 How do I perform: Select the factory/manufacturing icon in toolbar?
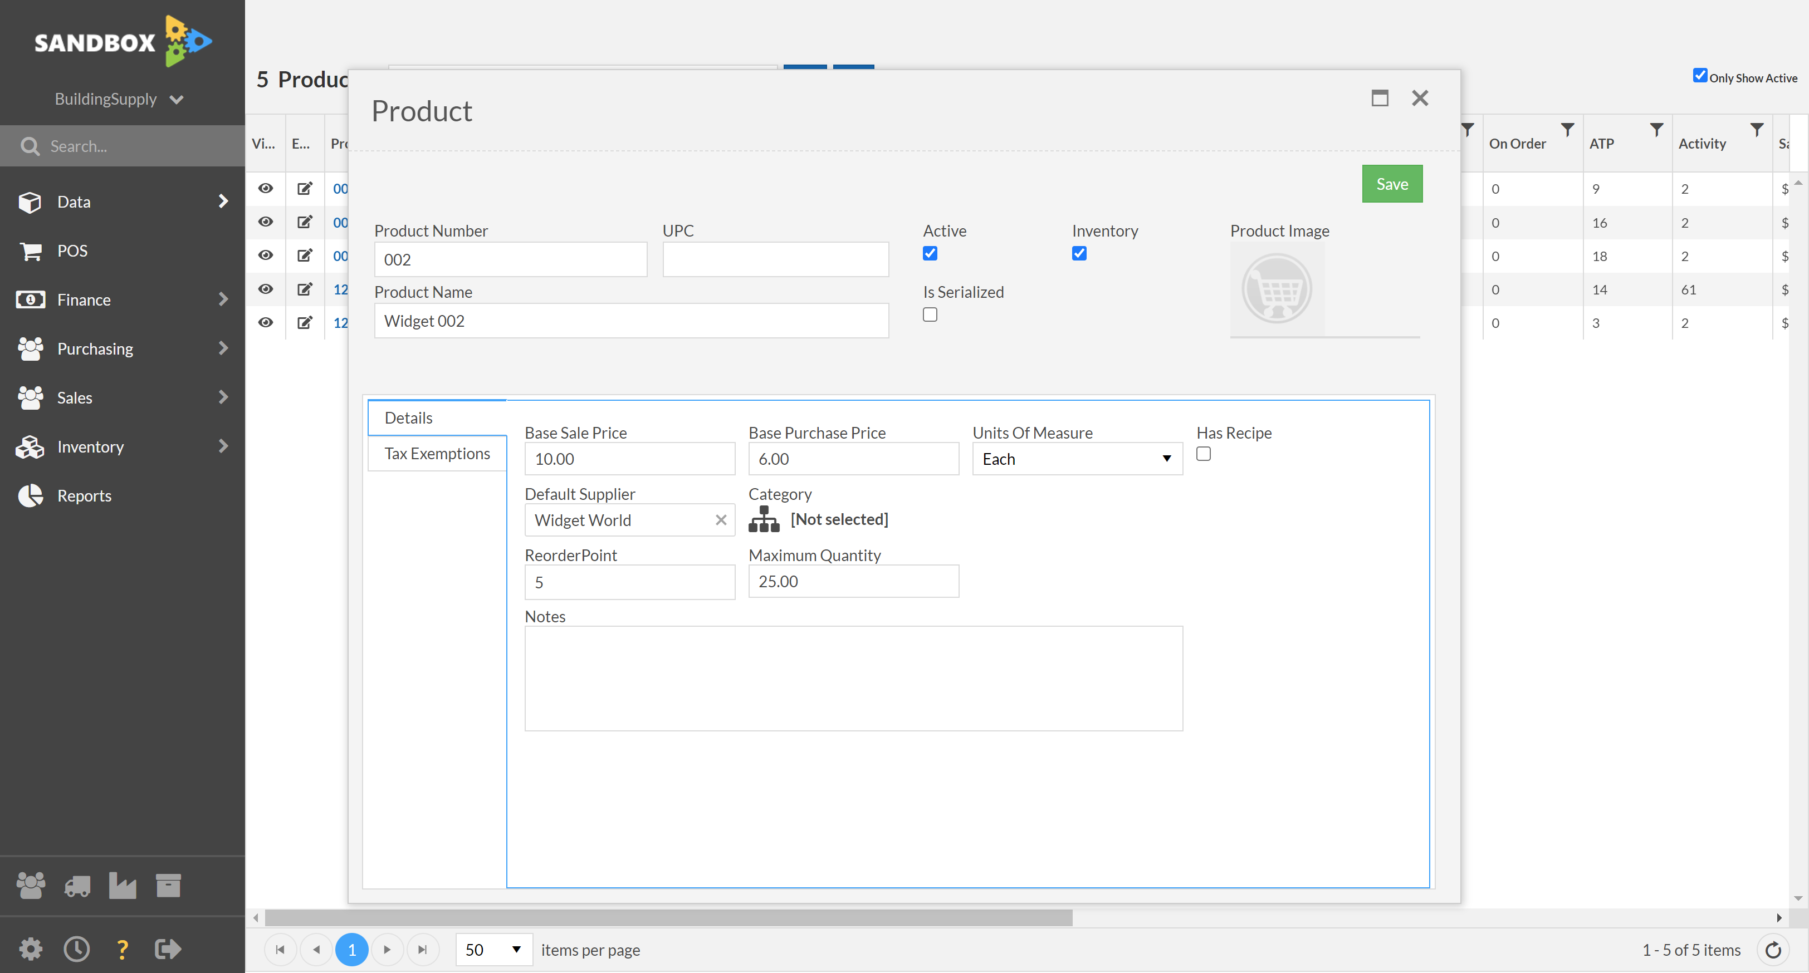click(124, 884)
